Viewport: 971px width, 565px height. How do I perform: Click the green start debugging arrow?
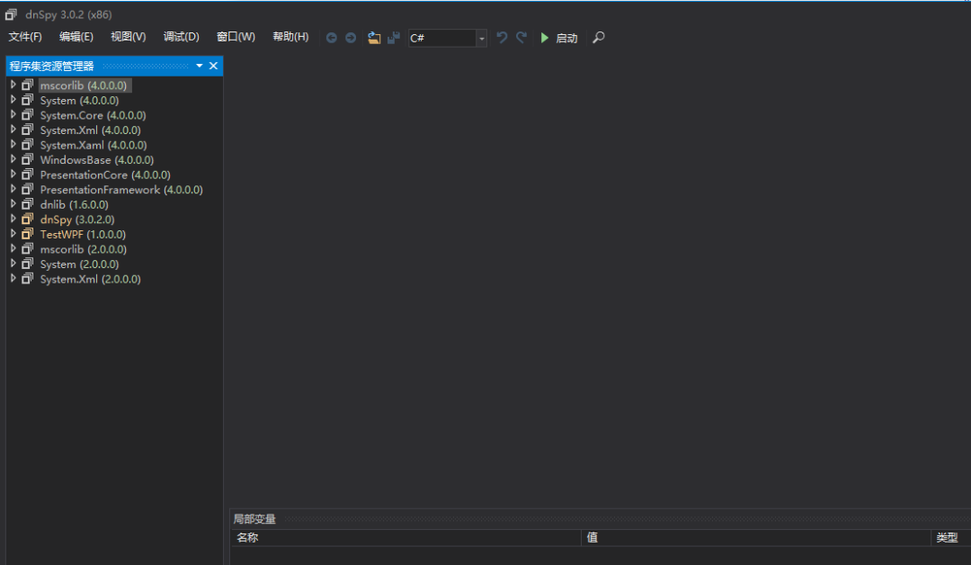(544, 38)
